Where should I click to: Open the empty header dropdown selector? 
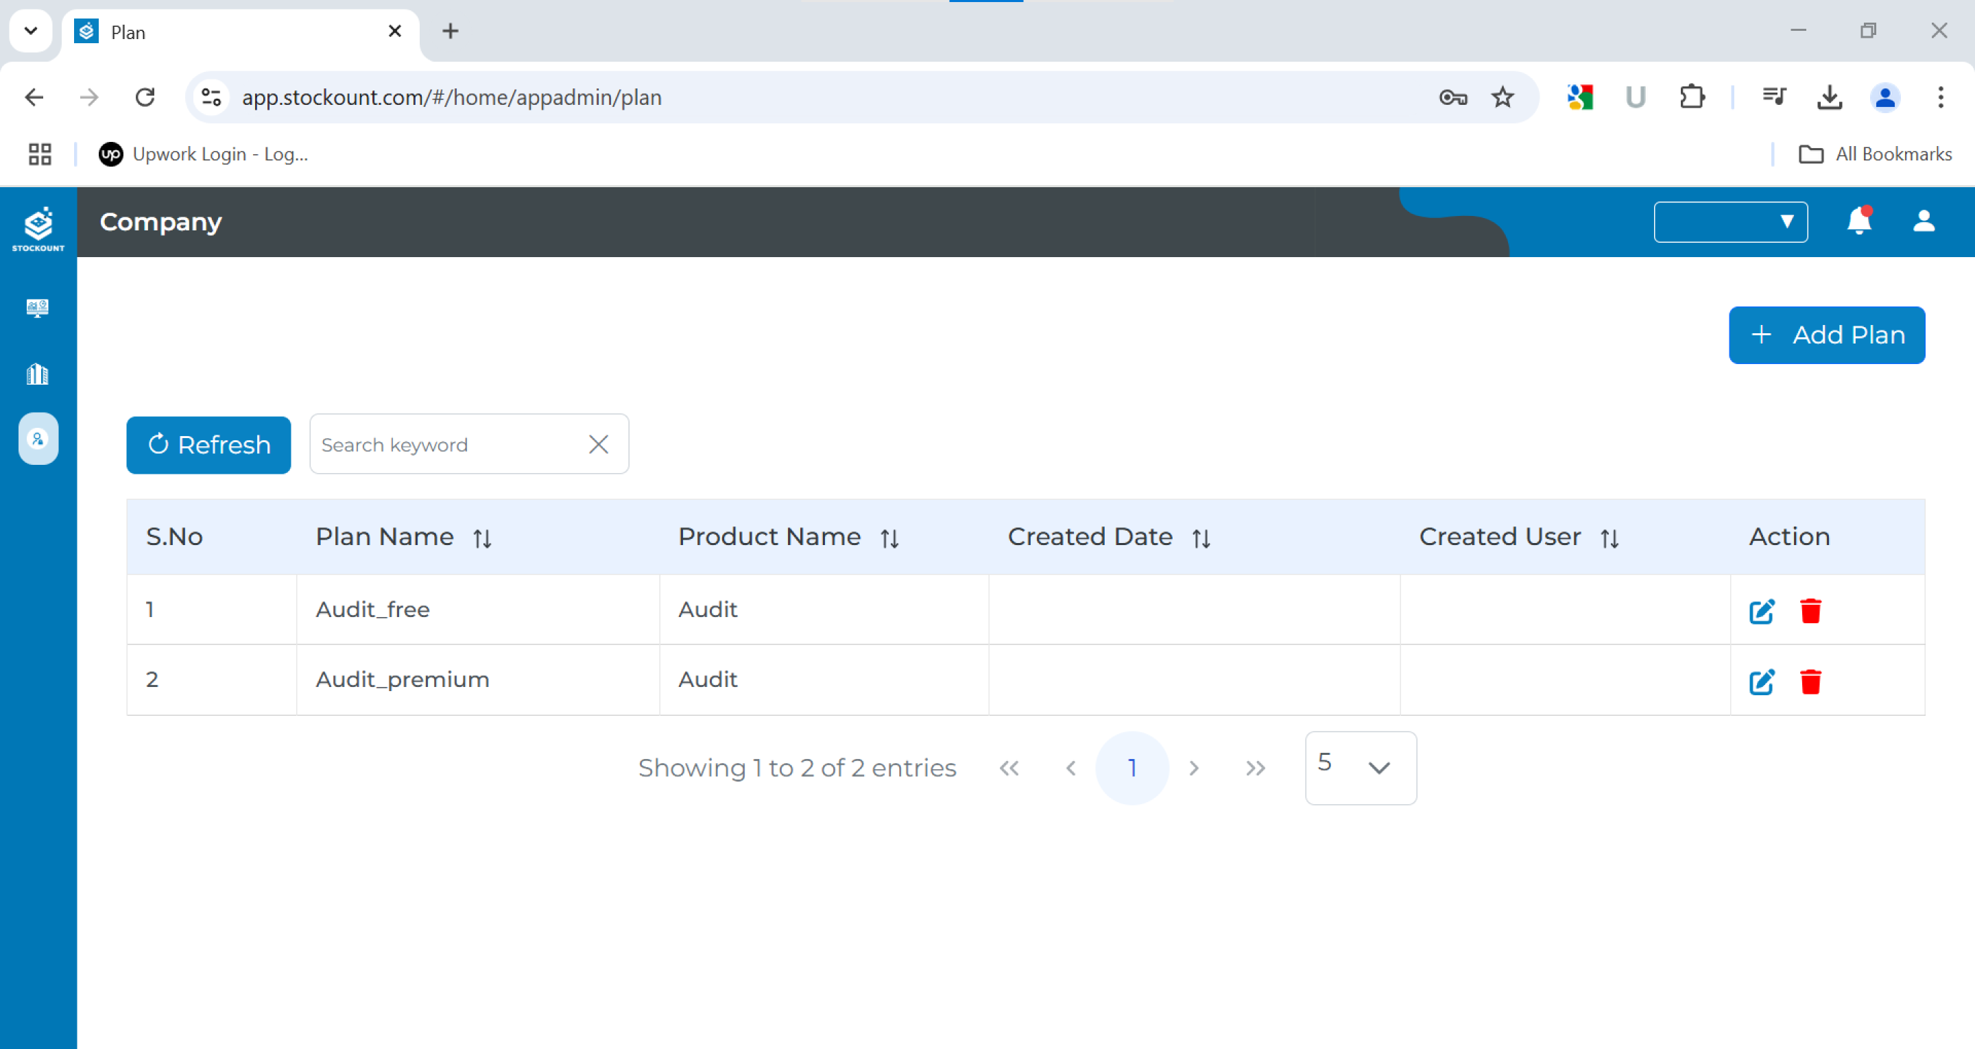click(x=1729, y=221)
